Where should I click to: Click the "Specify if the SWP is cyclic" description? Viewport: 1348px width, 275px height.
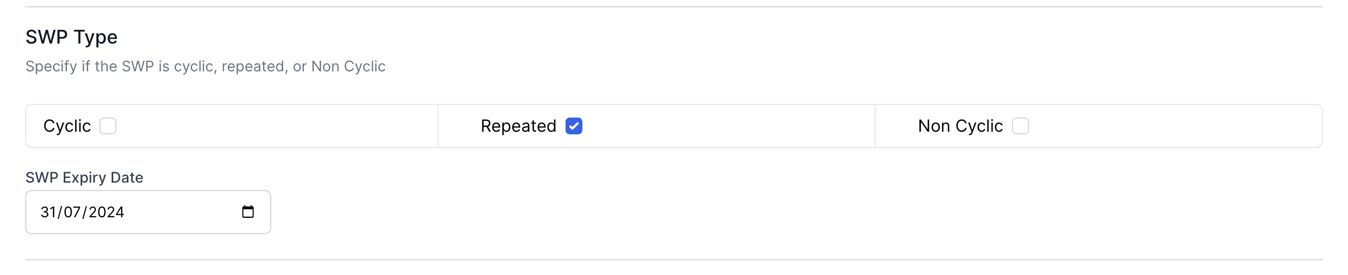[x=205, y=67]
